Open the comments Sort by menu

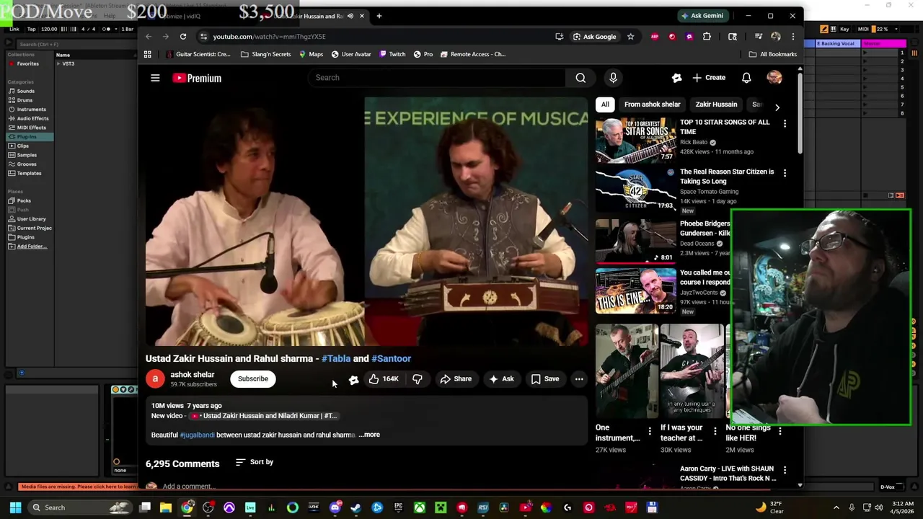tap(255, 462)
